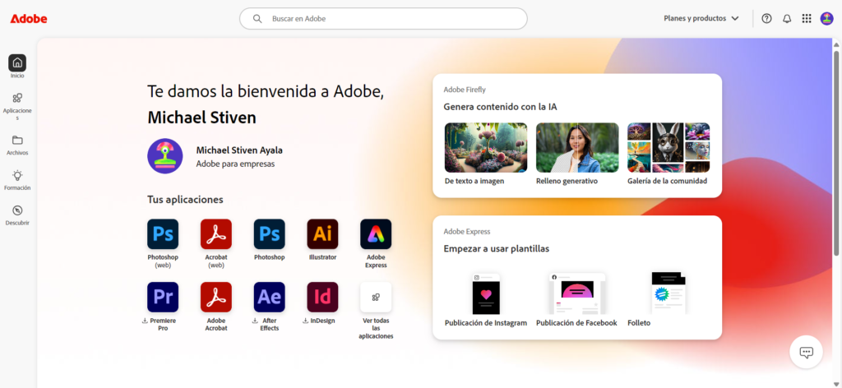
Task: Click the After Effects app icon
Action: tap(269, 298)
